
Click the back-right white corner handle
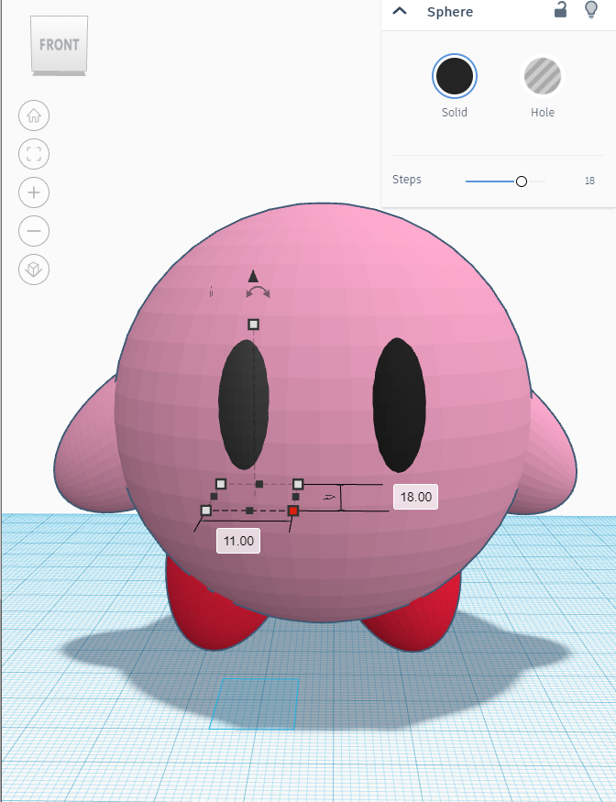click(298, 484)
